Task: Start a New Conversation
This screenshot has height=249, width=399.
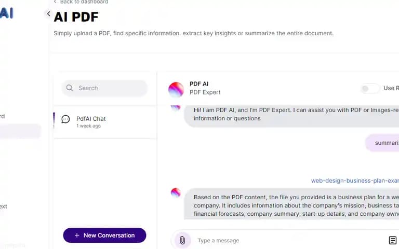Action: coord(104,236)
